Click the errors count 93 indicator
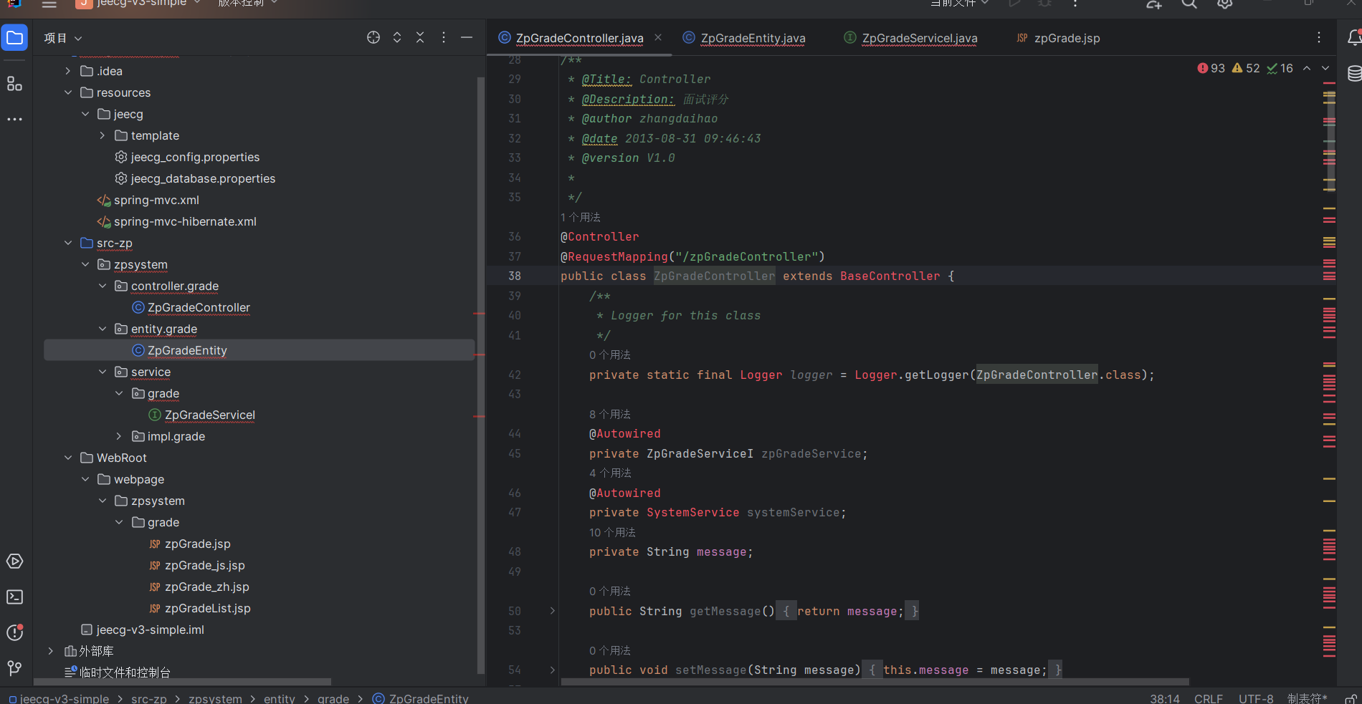 point(1211,69)
